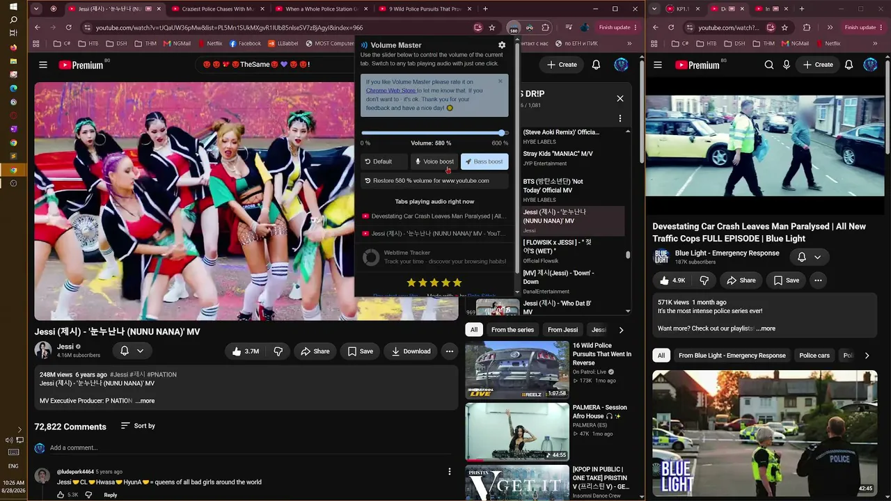Open account avatar menu in left window
Image resolution: width=891 pixels, height=501 pixels.
[x=621, y=65]
